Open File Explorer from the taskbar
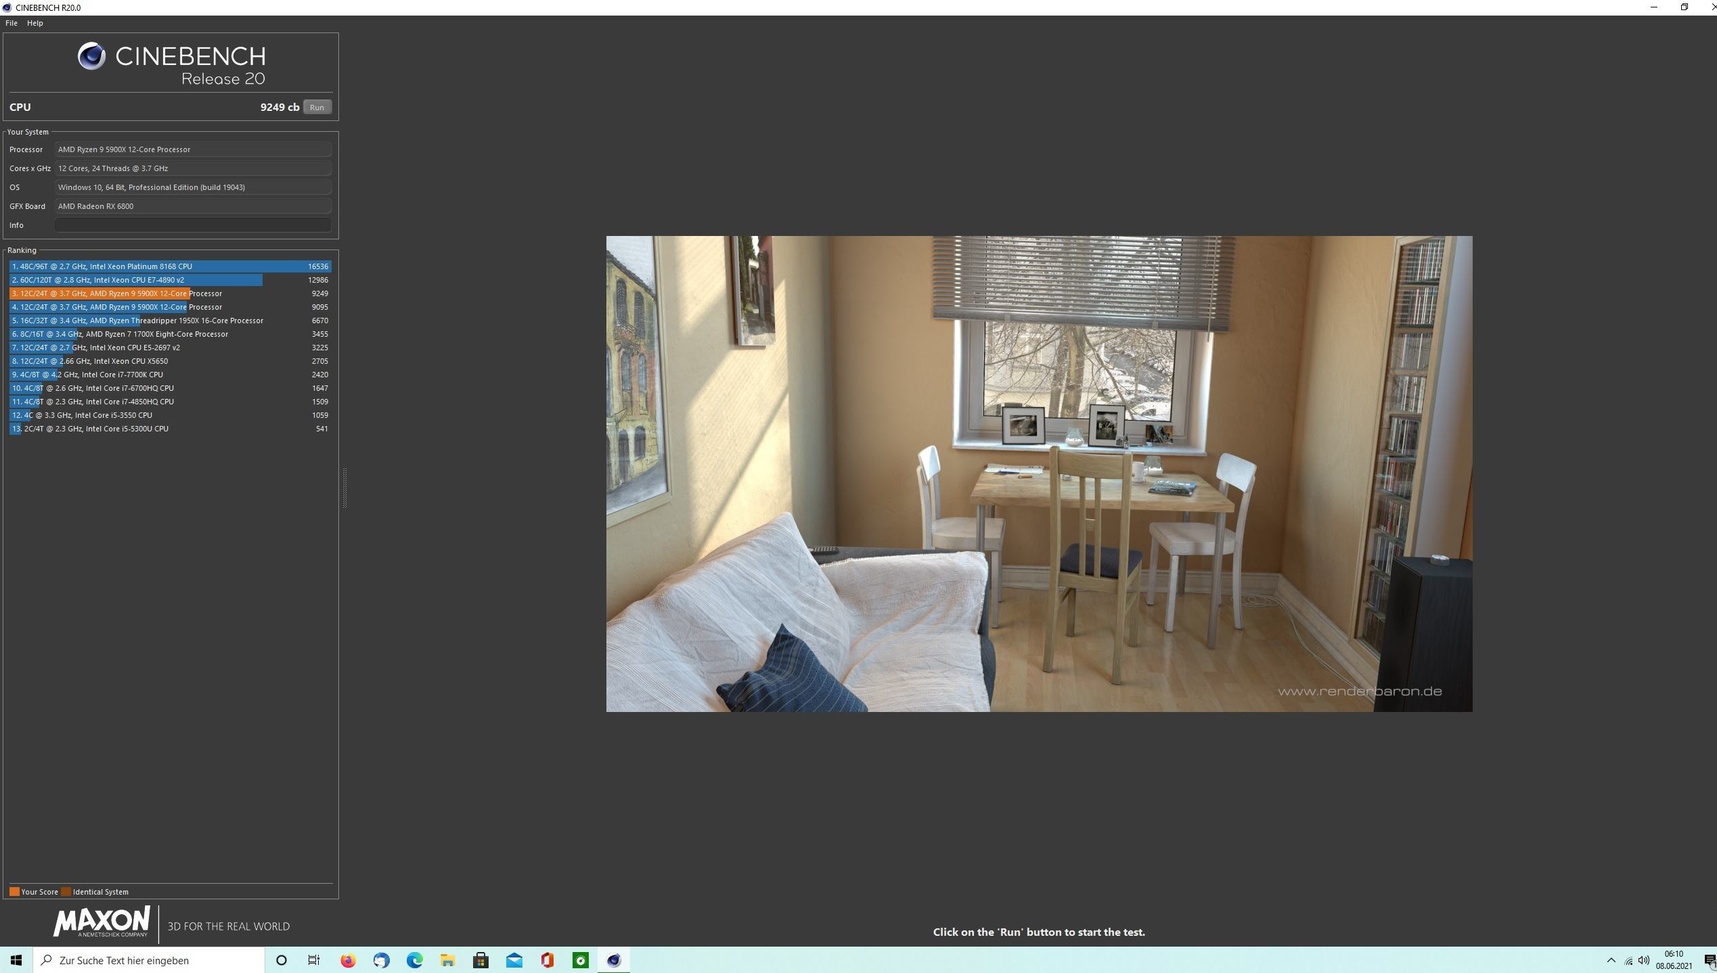Viewport: 1717px width, 973px height. [x=447, y=960]
